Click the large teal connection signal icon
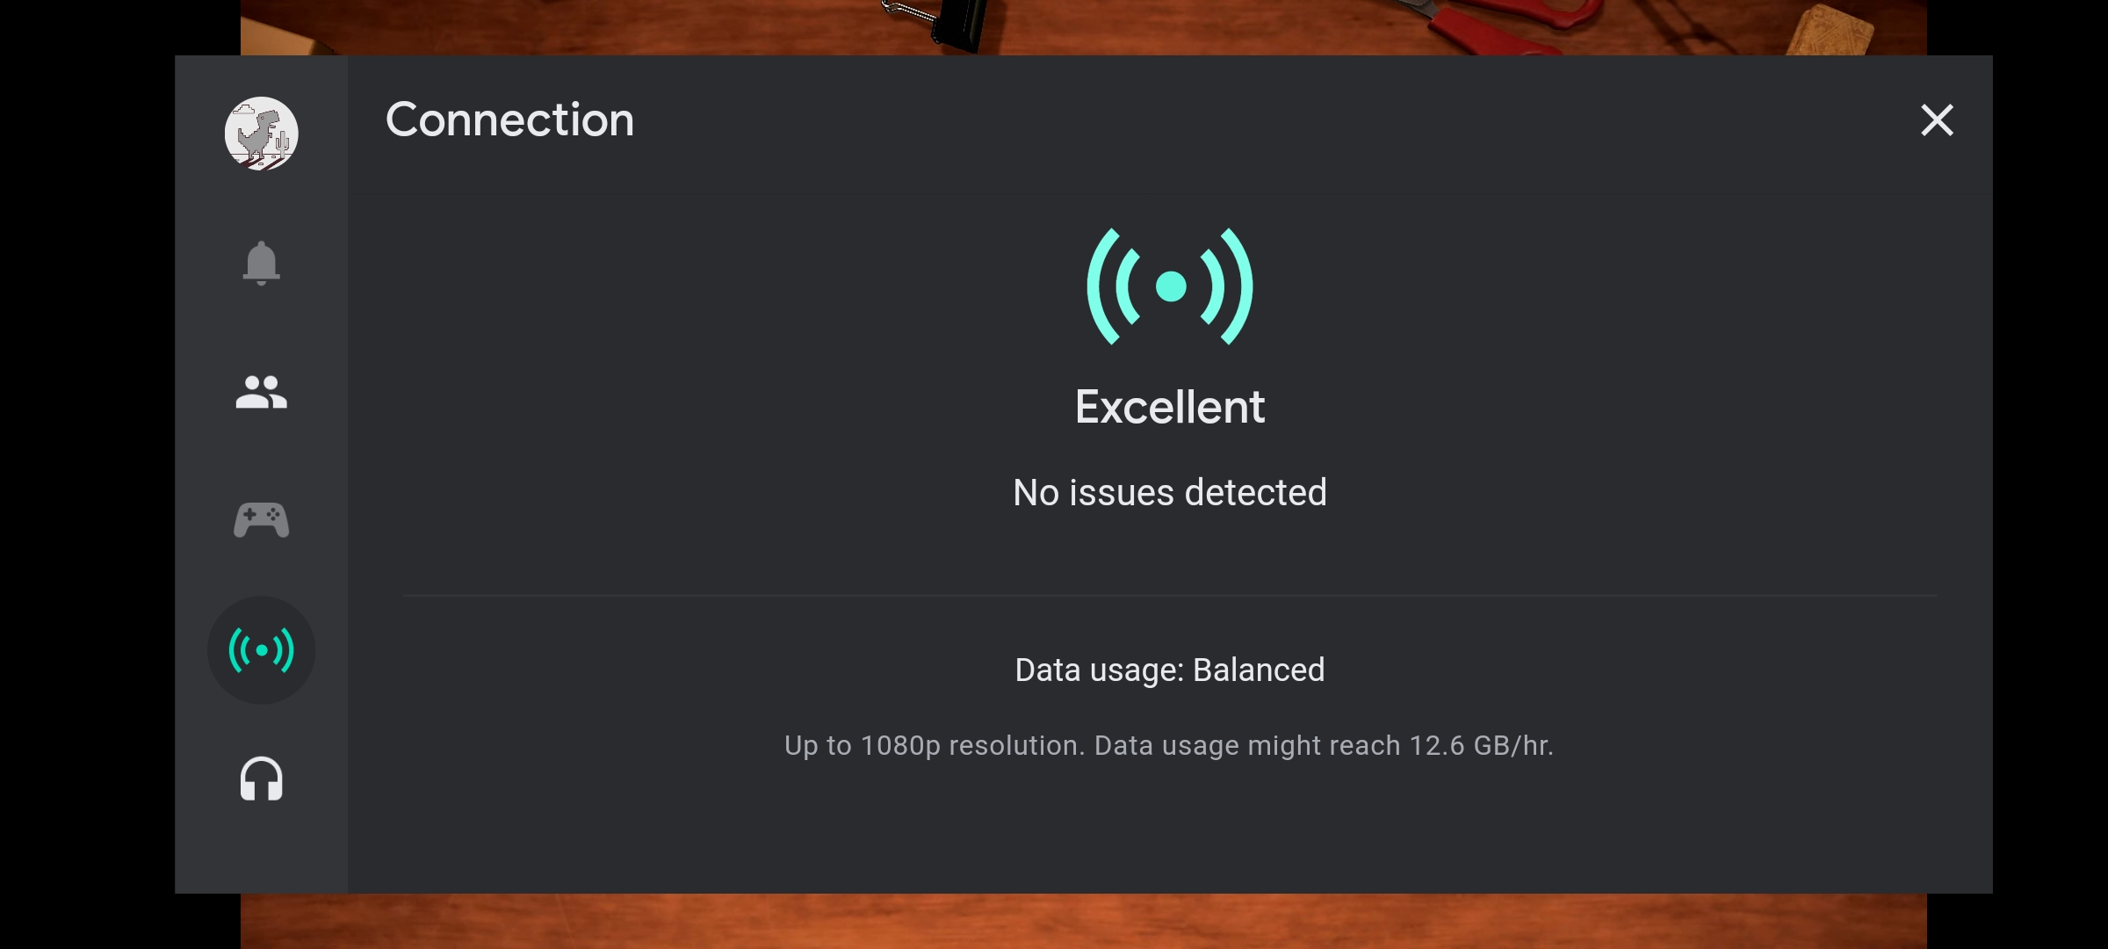 pos(1170,286)
